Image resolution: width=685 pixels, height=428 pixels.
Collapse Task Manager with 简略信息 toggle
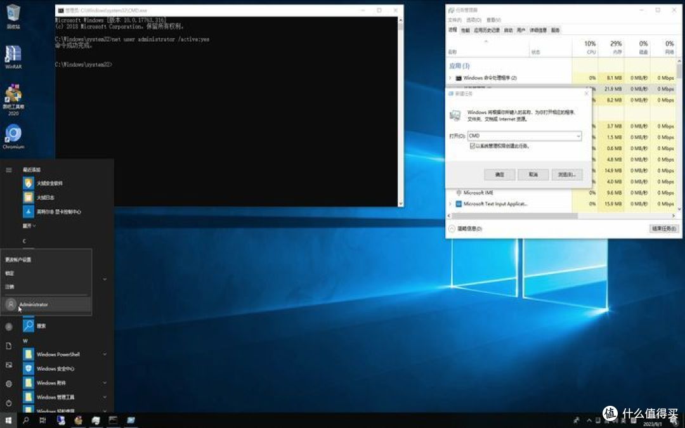point(466,228)
